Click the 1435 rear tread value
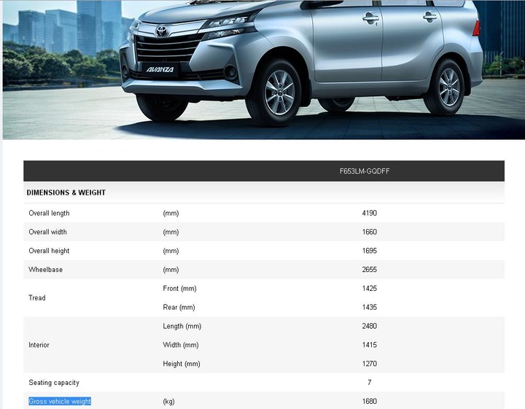Viewport: 525px width, 409px height. 369,307
